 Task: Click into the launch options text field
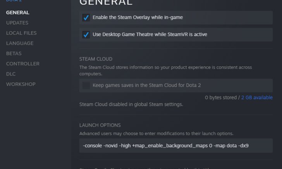(x=176, y=146)
